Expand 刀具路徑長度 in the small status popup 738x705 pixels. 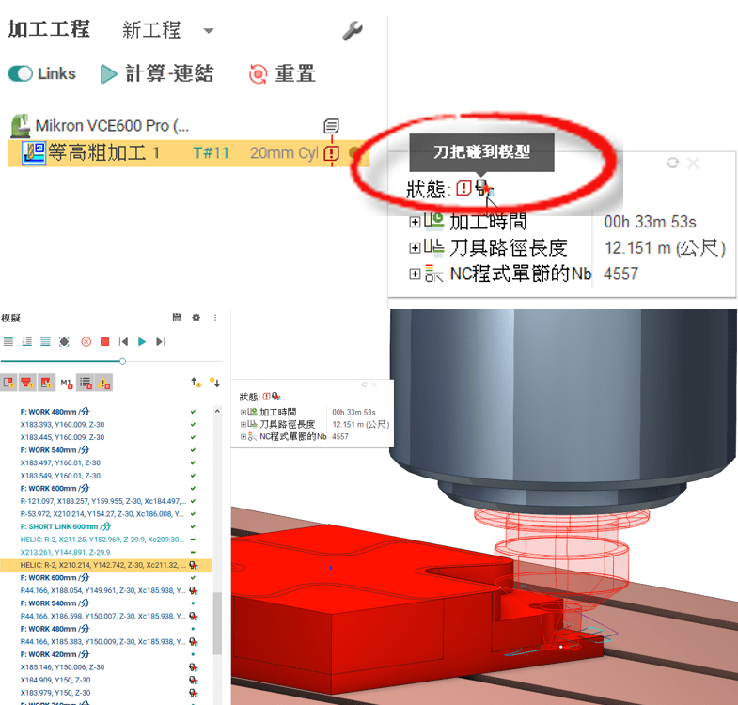[x=243, y=425]
